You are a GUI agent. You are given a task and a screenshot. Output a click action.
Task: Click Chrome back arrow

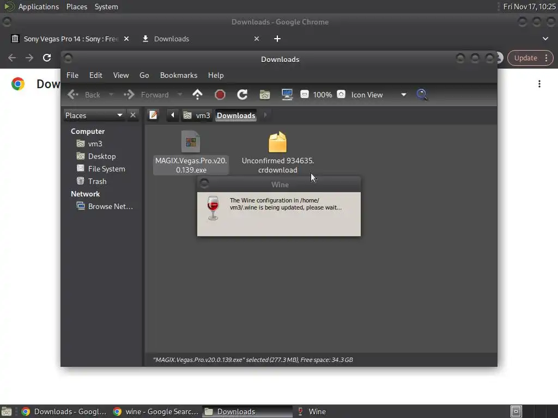12,58
